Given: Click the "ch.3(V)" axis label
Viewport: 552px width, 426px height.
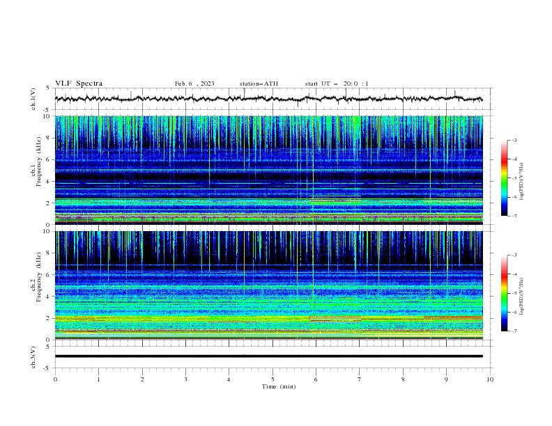Looking at the screenshot, I should pyautogui.click(x=33, y=357).
